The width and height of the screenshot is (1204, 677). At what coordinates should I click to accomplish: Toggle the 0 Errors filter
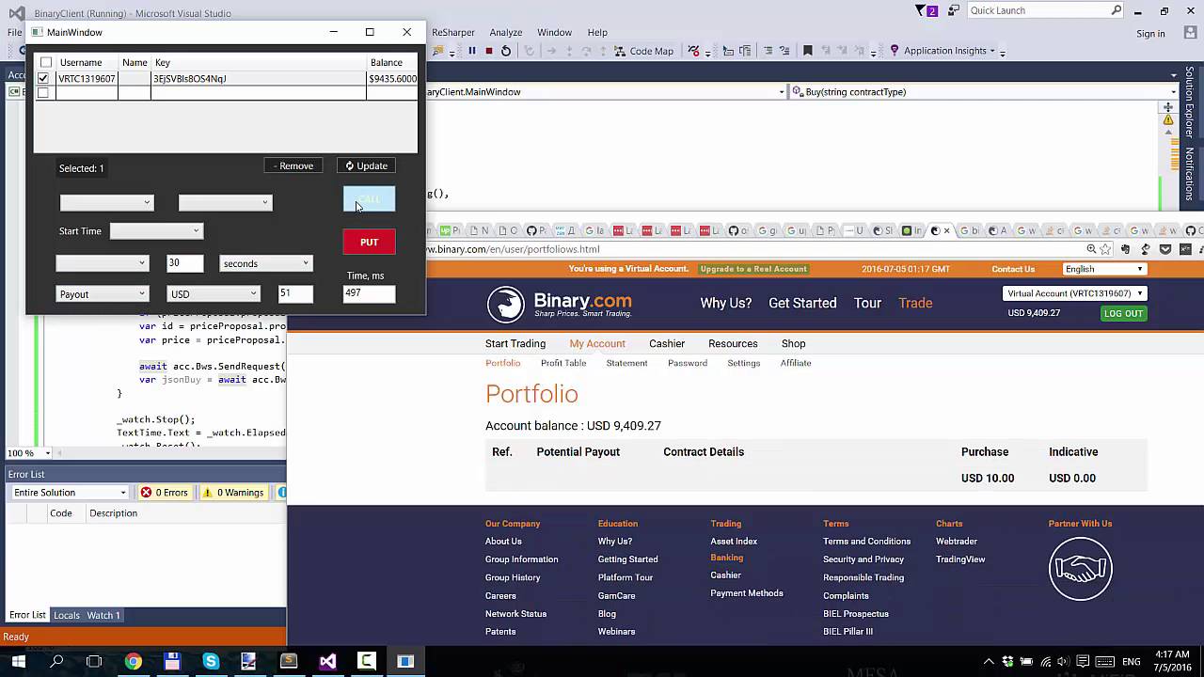coord(165,493)
